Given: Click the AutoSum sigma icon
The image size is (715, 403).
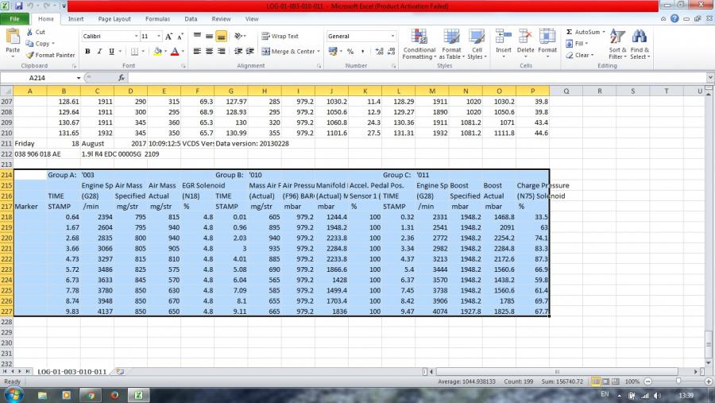Looking at the screenshot, I should click(x=570, y=33).
